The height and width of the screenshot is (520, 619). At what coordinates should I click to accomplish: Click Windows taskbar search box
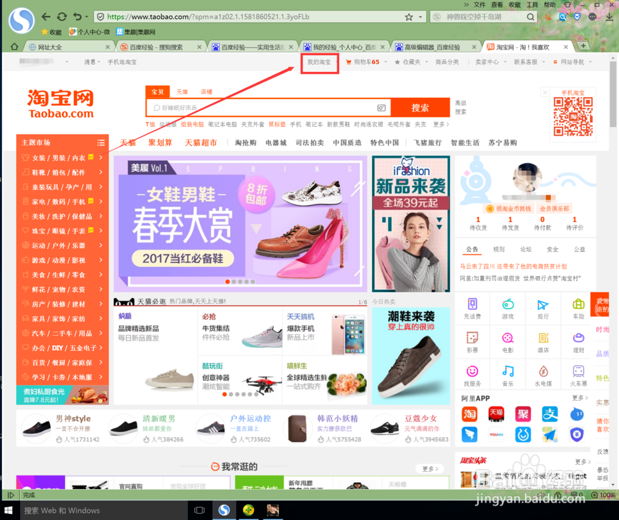click(x=103, y=511)
